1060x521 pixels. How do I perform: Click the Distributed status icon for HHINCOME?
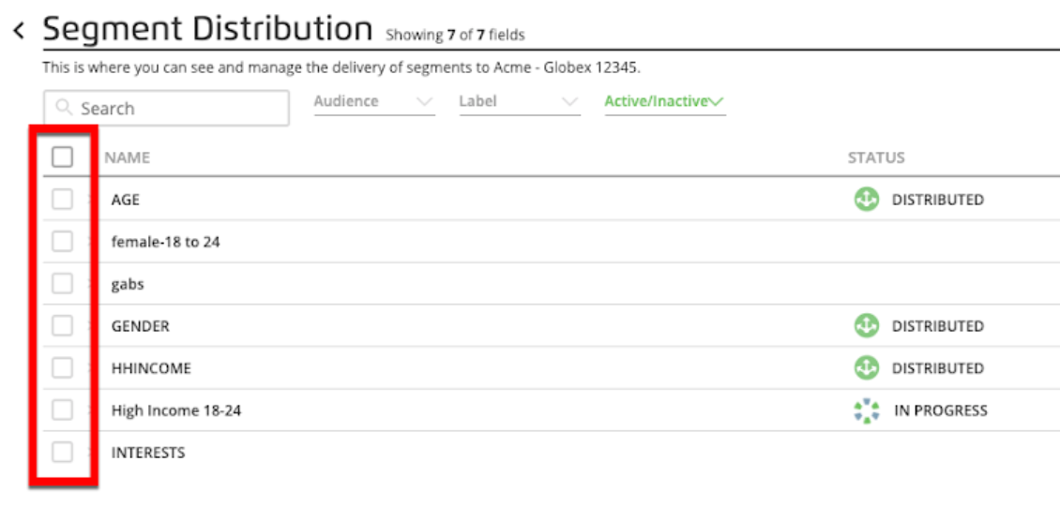tap(866, 368)
